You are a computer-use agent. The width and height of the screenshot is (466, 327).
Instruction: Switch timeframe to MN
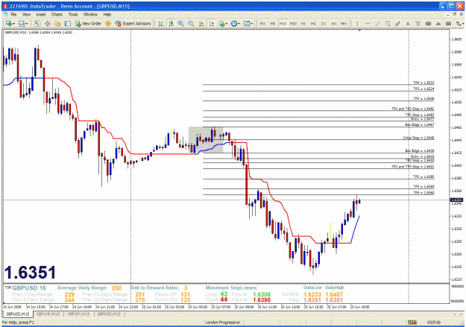pos(344,23)
